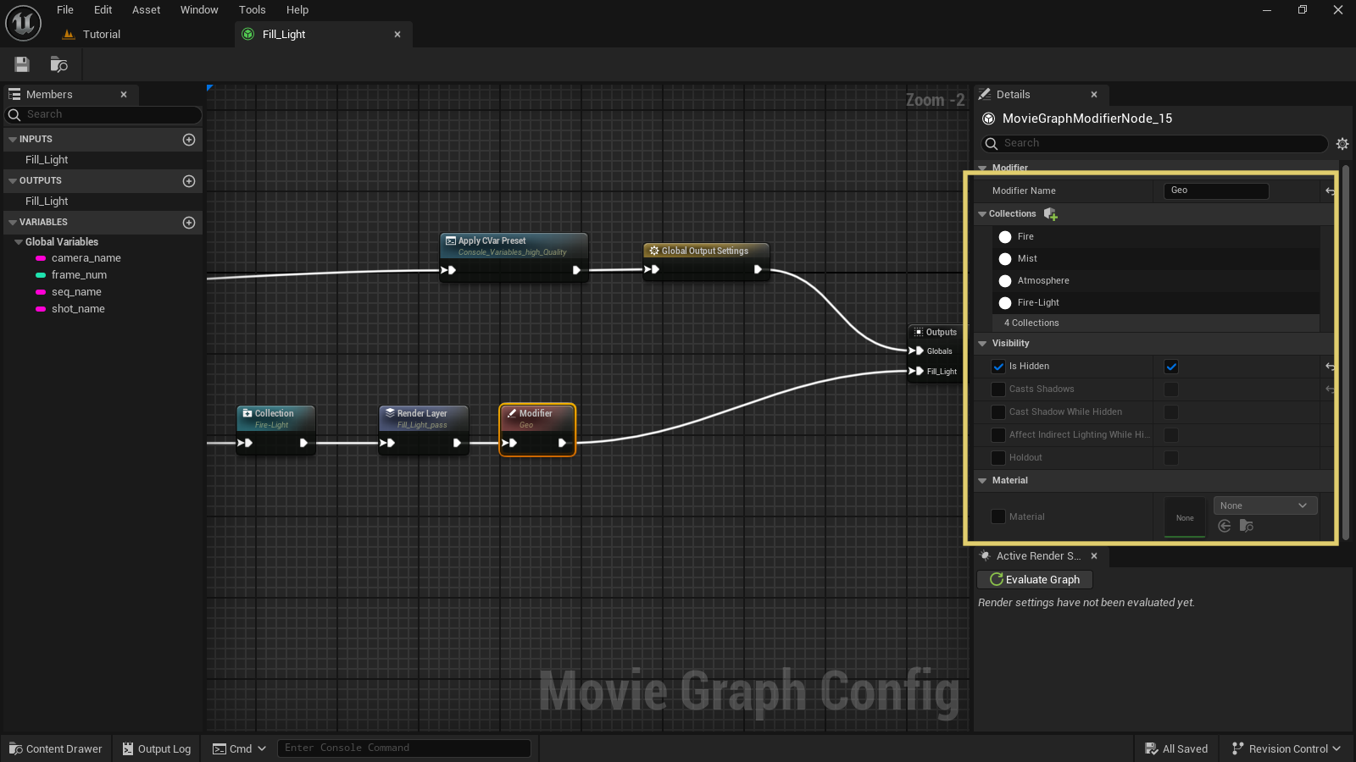Image resolution: width=1356 pixels, height=762 pixels.
Task: Select the Global Output Settings node
Action: [706, 262]
